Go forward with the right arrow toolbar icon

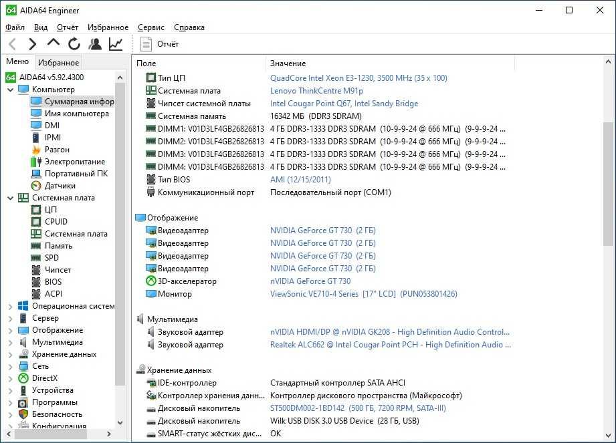[33, 44]
